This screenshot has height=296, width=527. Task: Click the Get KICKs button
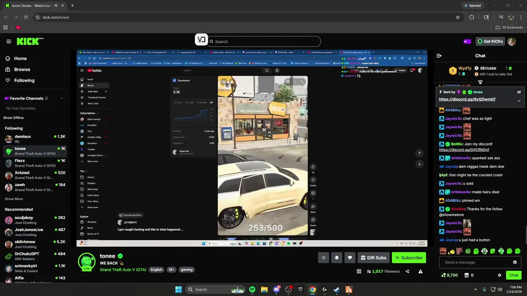click(x=490, y=42)
